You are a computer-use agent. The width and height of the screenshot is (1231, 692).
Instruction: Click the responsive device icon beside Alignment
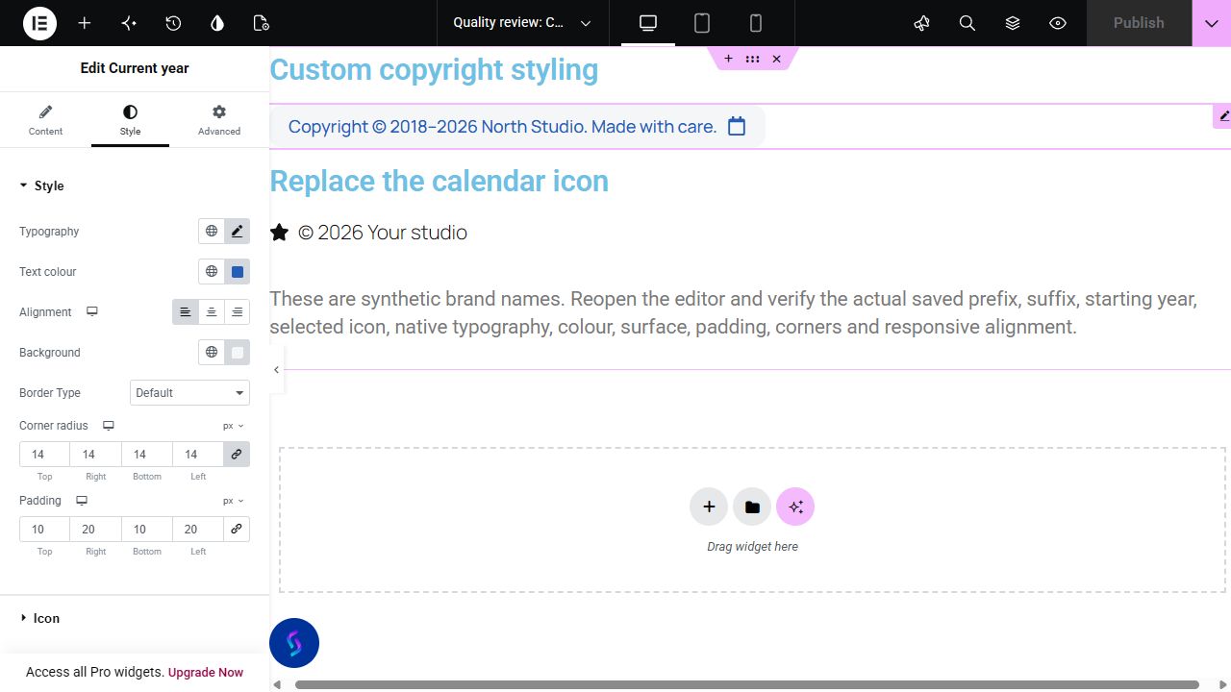92,312
